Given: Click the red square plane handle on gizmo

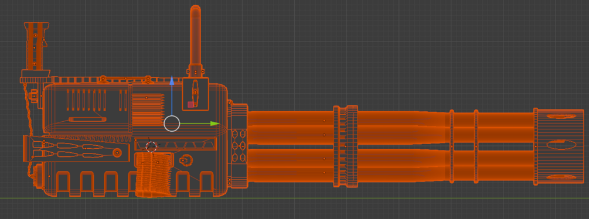Looking at the screenshot, I should click(x=191, y=105).
